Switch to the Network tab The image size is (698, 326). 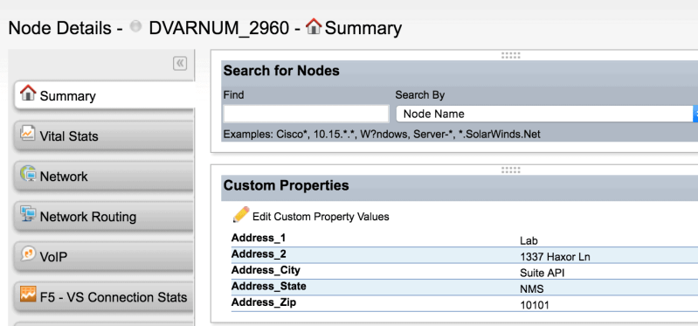pyautogui.click(x=104, y=176)
